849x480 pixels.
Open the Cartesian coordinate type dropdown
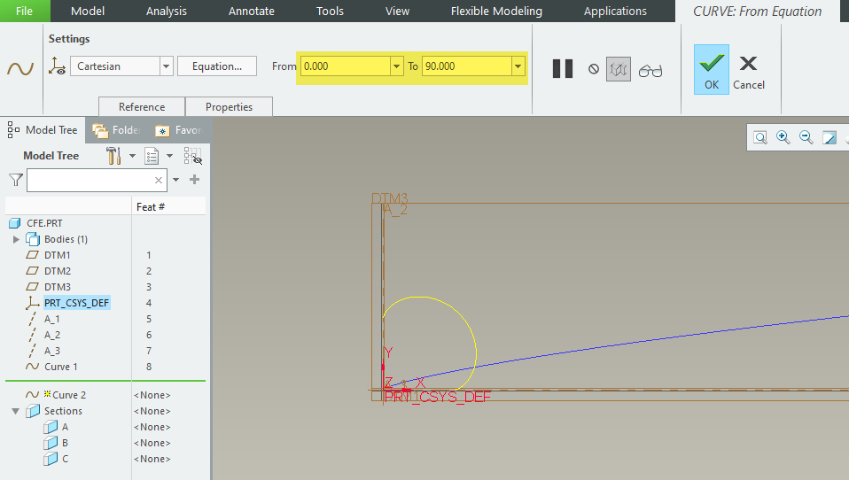166,66
